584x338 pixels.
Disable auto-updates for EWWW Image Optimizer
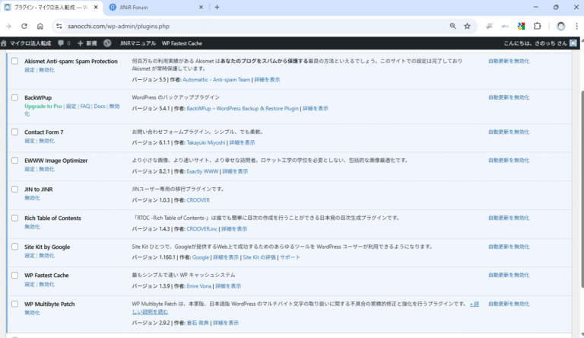click(x=509, y=161)
